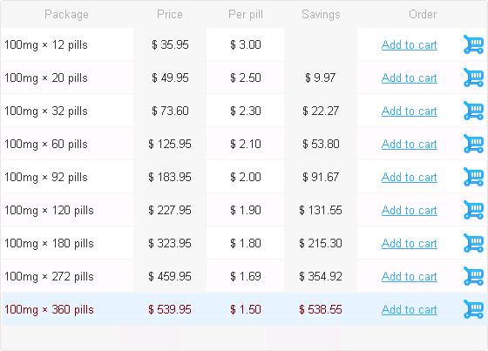Viewport: 488px width, 351px height.
Task: Add 100mg × 20 pills to cart
Action: coord(410,78)
